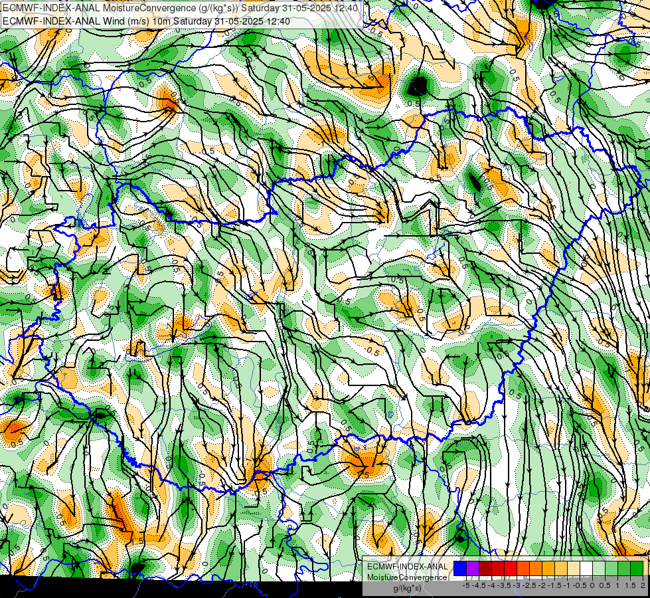
Task: Click the blue legend swatch below -5
Action: [460, 569]
